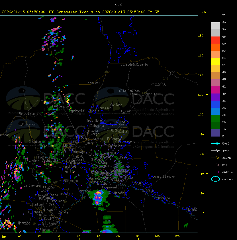This screenshot has height=240, width=237.
Task: Select the violet swatch in dBZ scale
Action: [215, 97]
